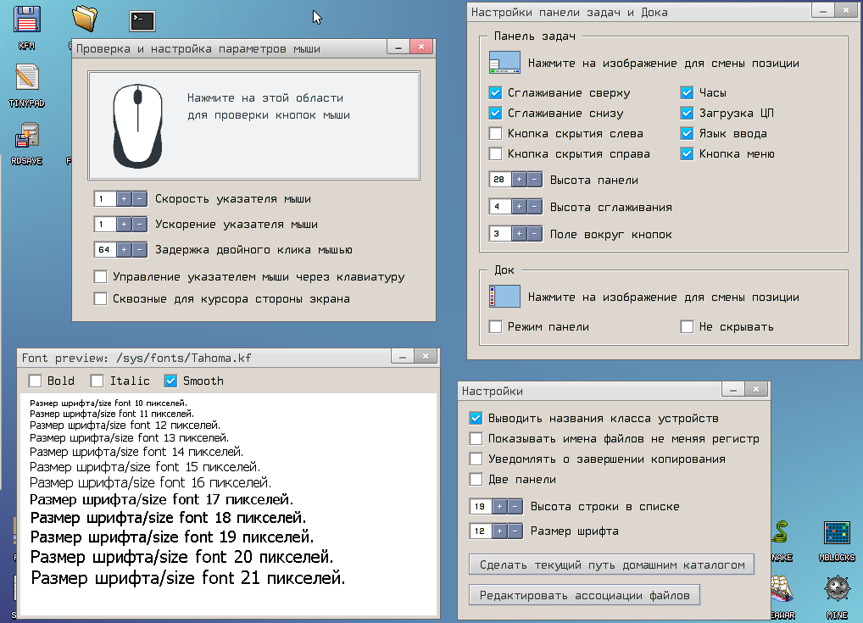Screen dimensions: 863x623
Task: Disable the Сглаживание сверху checkbox
Action: click(493, 92)
